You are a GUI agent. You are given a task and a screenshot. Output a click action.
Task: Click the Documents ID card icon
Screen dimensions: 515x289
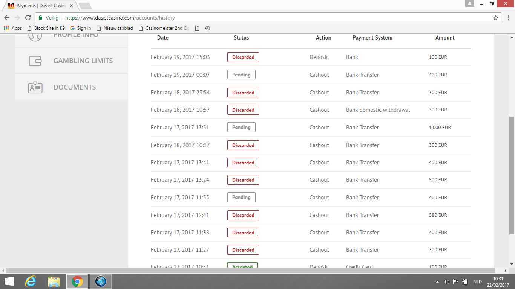[x=35, y=87]
